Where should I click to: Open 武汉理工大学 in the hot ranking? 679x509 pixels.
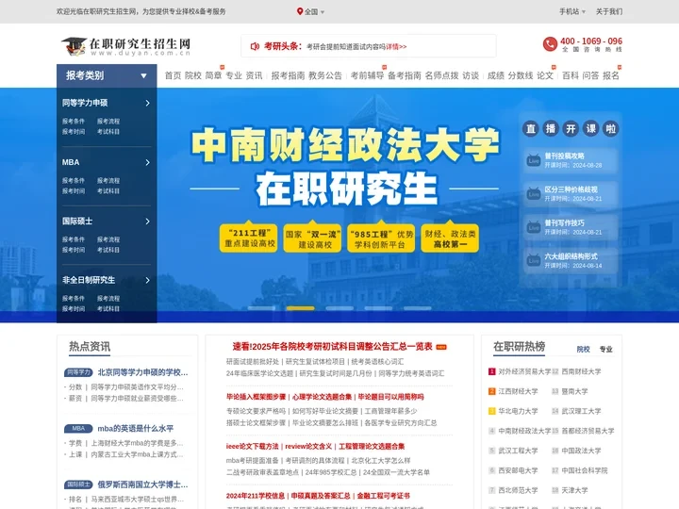click(581, 411)
